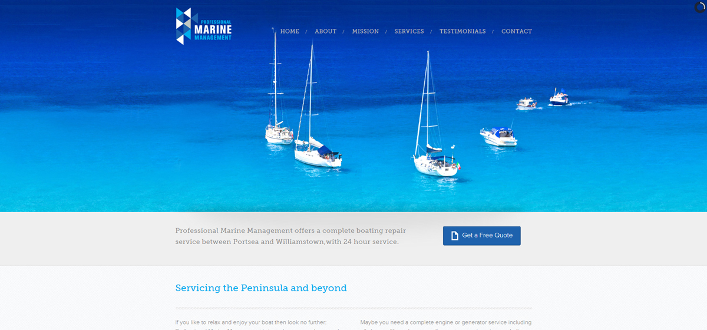Click the document icon on Free Quote button
The height and width of the screenshot is (330, 707).
[455, 236]
